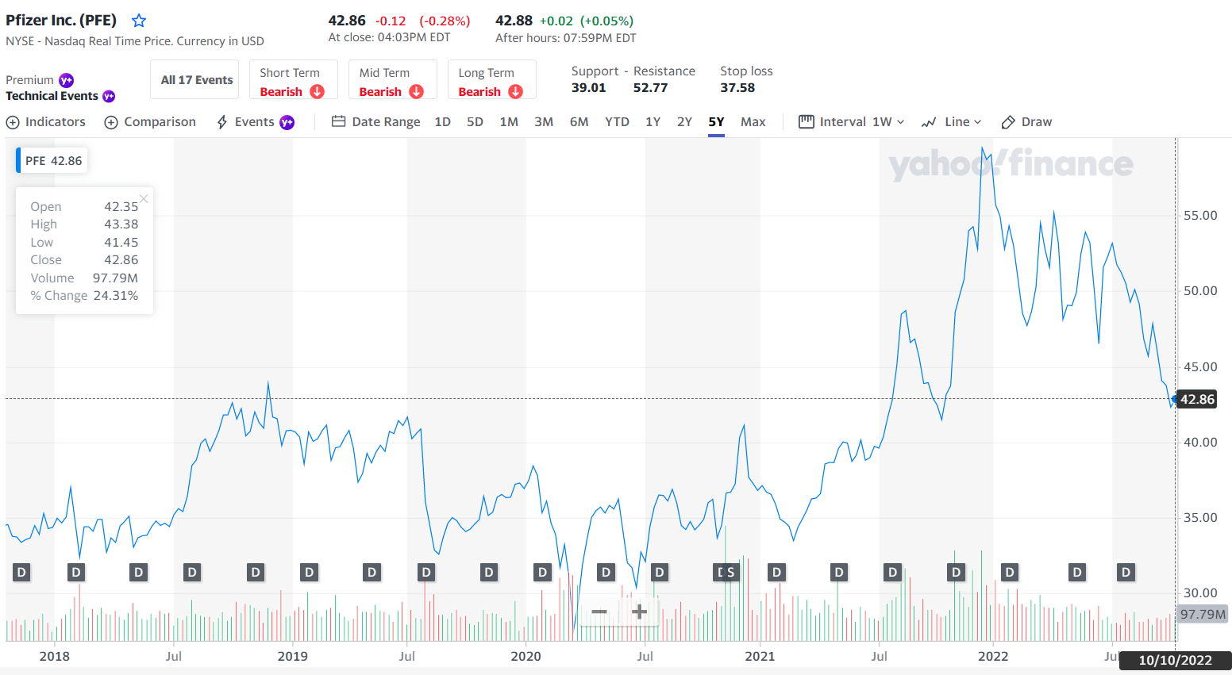The image size is (1232, 675).
Task: Select the 5Y range
Action: 717,122
